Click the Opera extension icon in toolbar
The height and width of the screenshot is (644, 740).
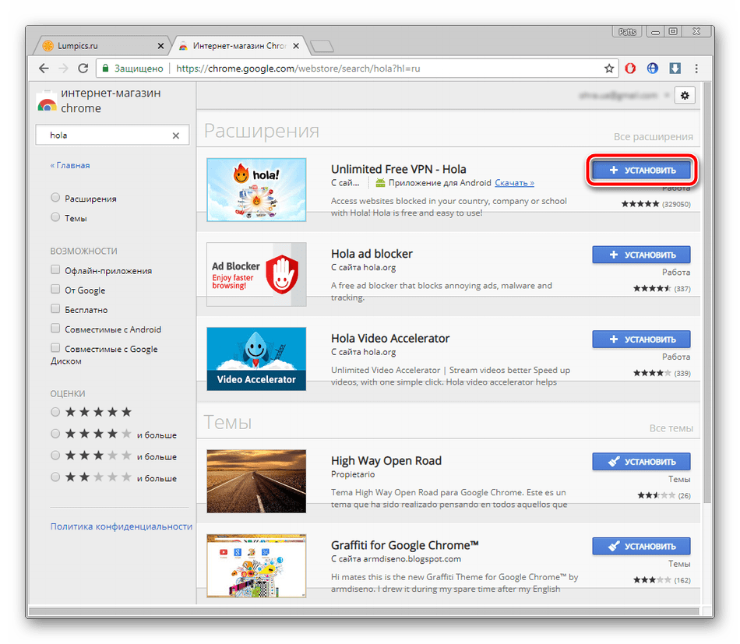pyautogui.click(x=631, y=69)
